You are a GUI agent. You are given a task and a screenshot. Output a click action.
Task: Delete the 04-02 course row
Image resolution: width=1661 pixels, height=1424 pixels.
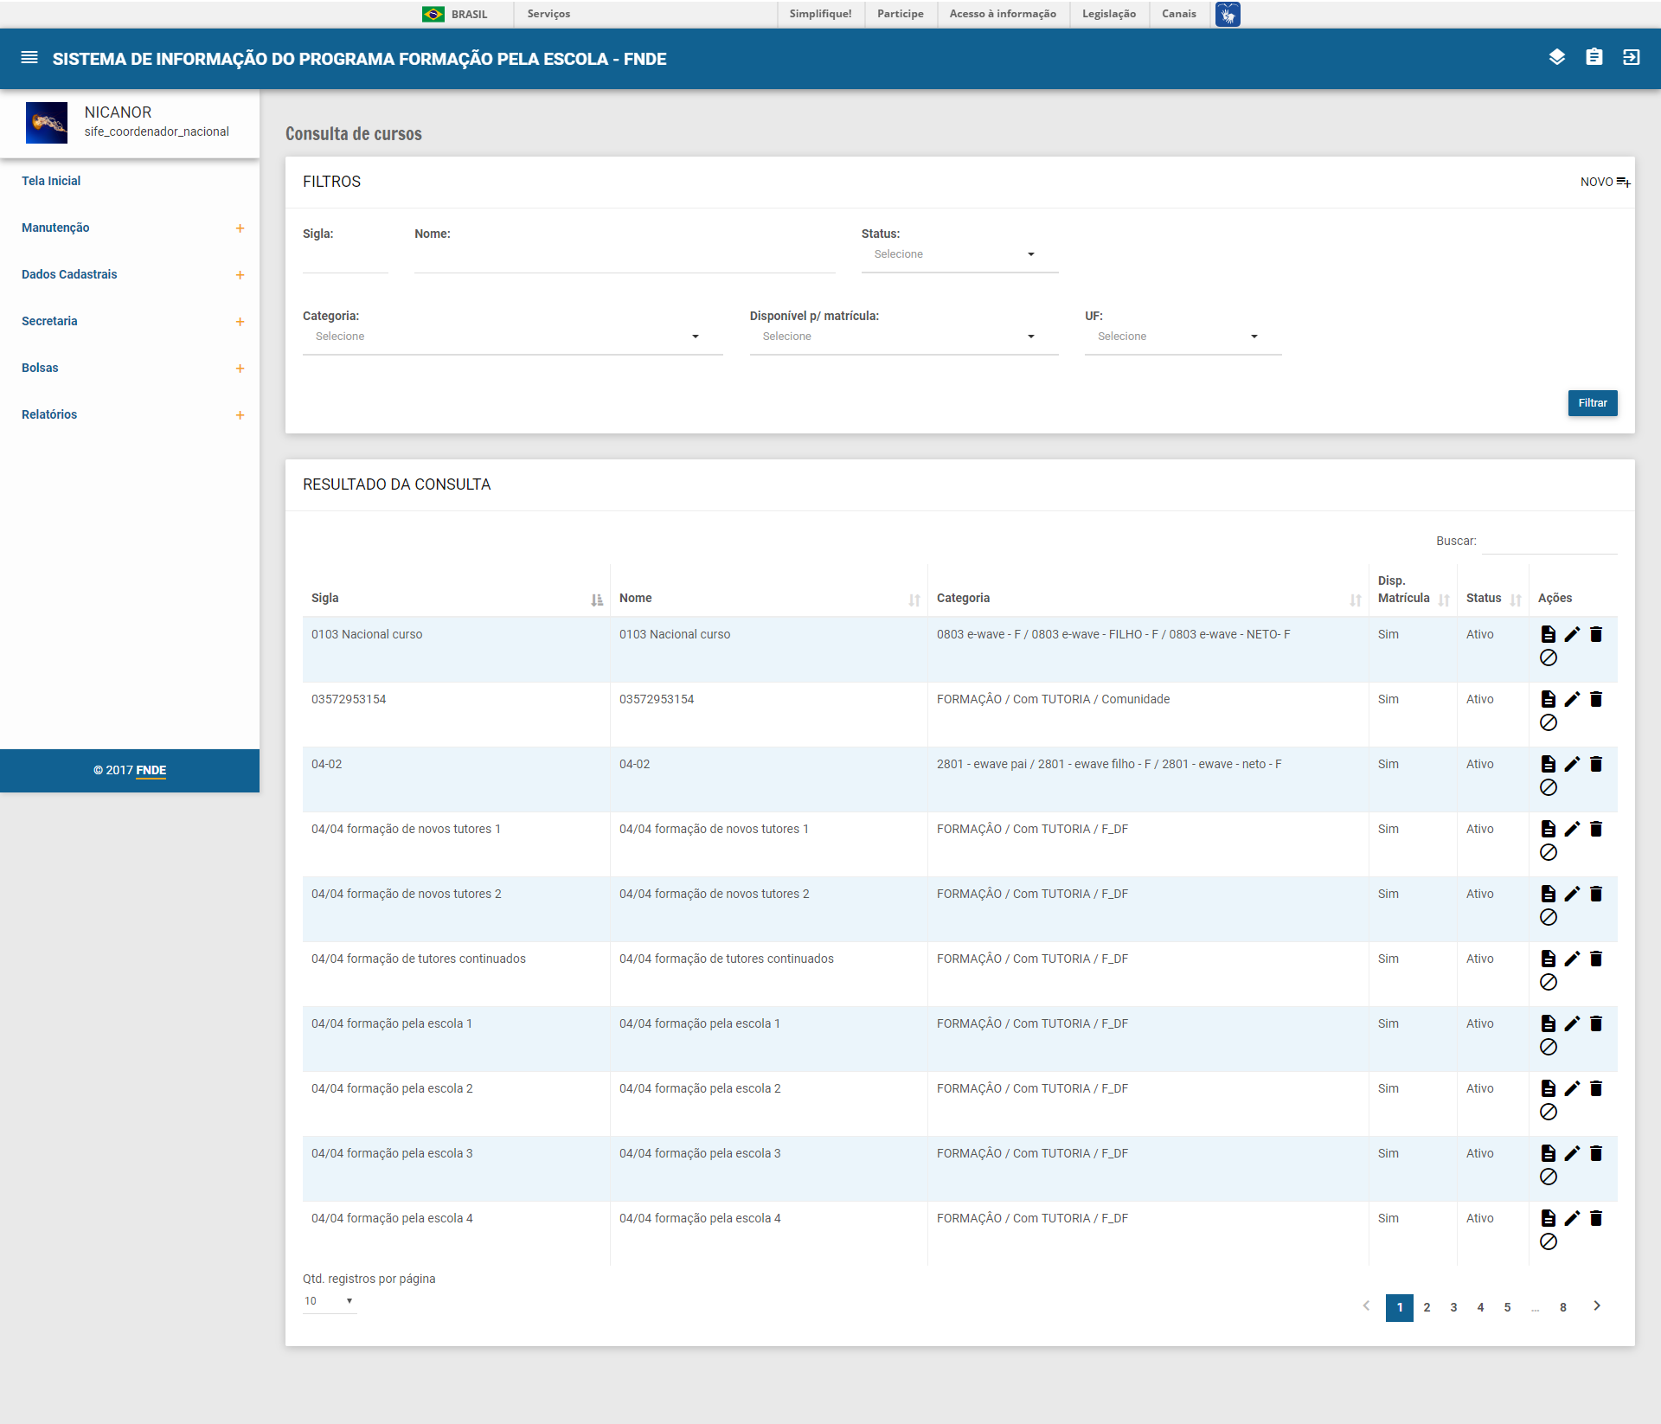(x=1596, y=764)
